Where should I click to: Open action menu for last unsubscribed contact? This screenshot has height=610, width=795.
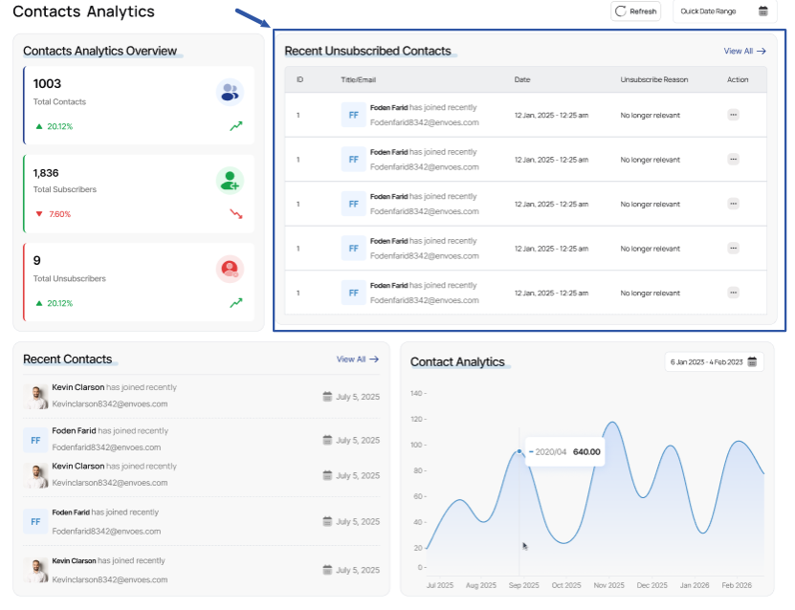pyautogui.click(x=733, y=293)
